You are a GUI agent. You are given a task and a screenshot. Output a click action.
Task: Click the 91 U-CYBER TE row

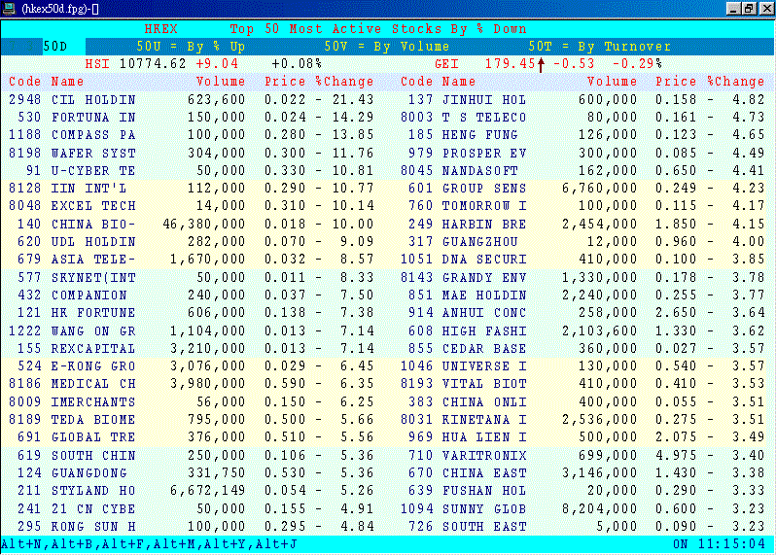pyautogui.click(x=191, y=171)
